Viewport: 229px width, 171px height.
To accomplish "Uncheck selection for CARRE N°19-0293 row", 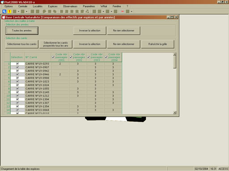I will [x=17, y=64].
